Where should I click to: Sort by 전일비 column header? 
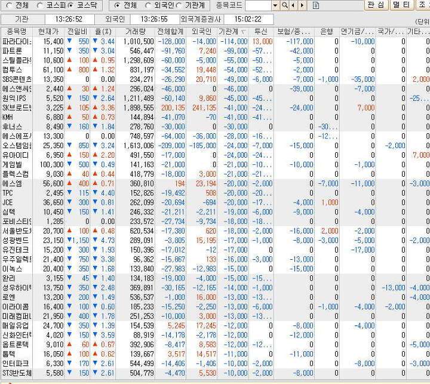[x=77, y=32]
